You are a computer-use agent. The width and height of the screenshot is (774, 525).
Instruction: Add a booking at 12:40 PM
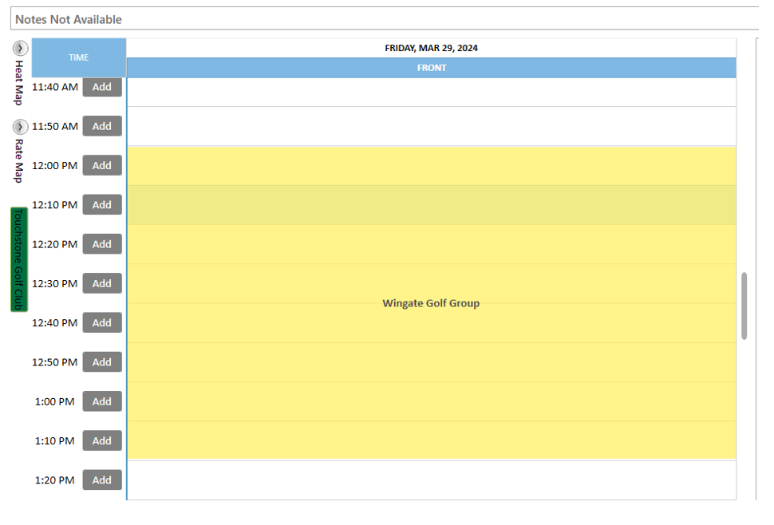102,322
